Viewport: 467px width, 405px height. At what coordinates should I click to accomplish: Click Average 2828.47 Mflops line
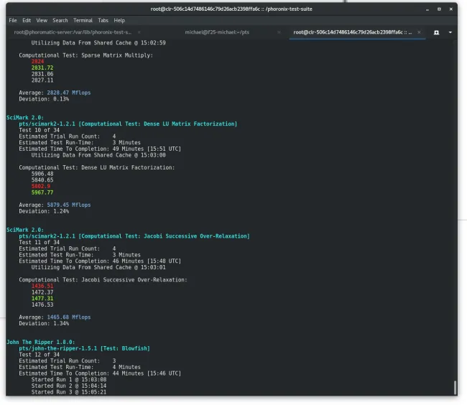click(55, 93)
